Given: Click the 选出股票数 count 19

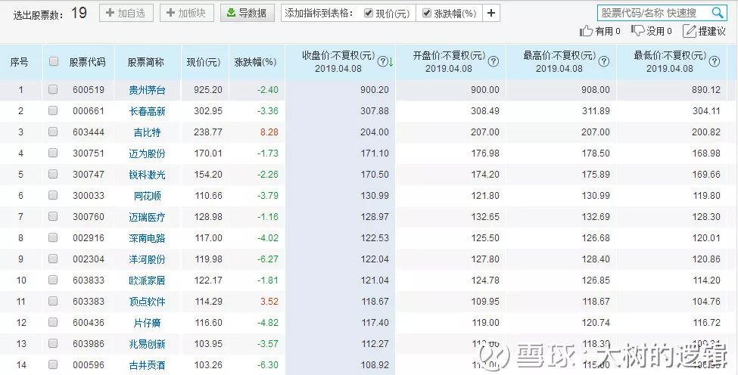Looking at the screenshot, I should [x=79, y=13].
